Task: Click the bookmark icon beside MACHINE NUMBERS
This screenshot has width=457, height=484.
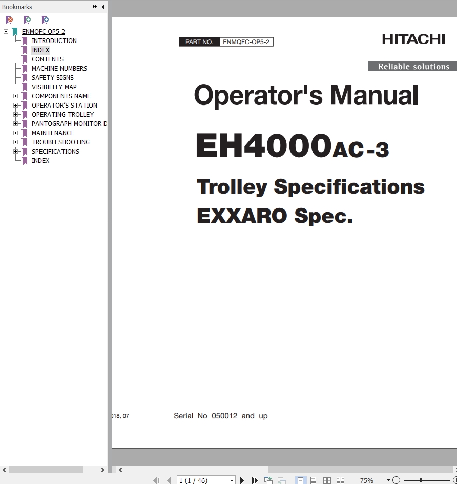Action: [25, 69]
